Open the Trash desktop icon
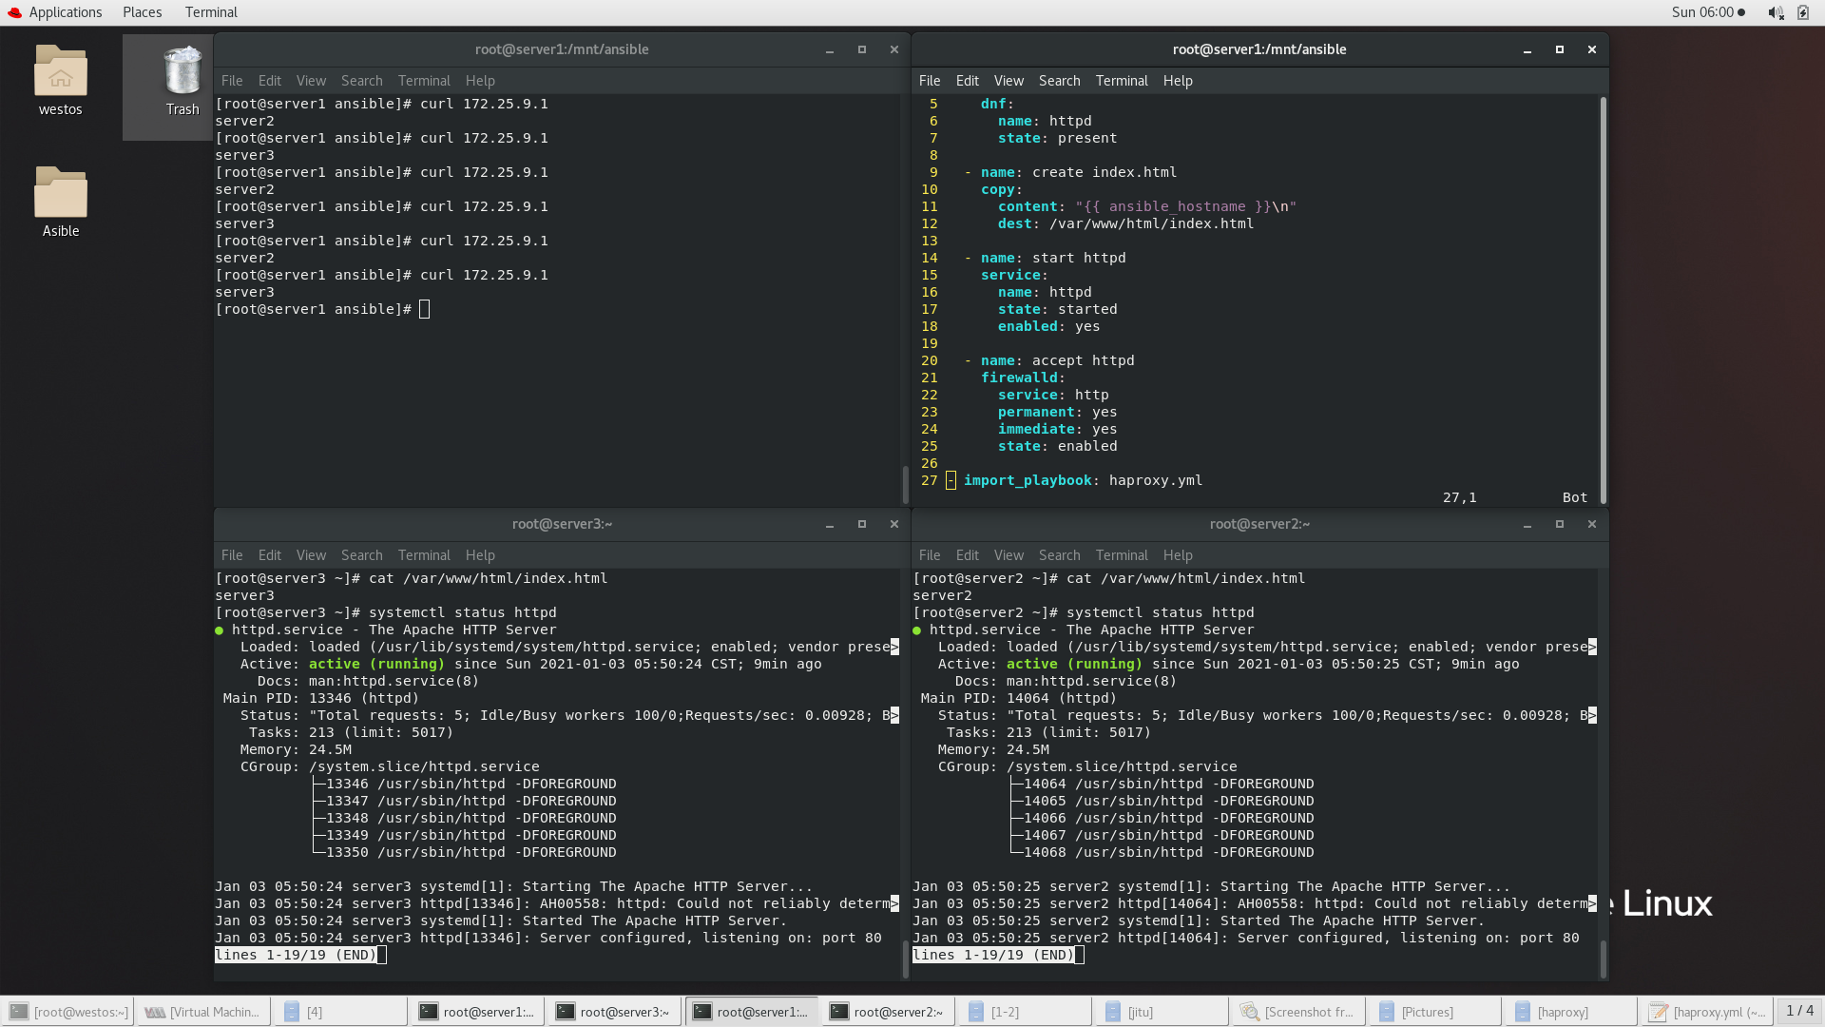The height and width of the screenshot is (1027, 1825). (182, 74)
